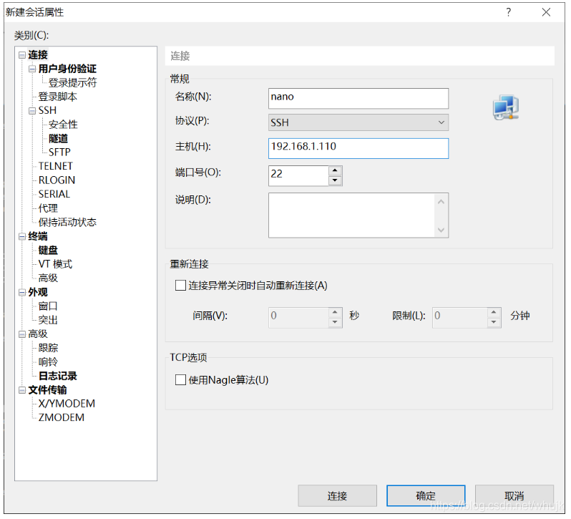Click 说明 scrollbar up arrow

point(441,201)
